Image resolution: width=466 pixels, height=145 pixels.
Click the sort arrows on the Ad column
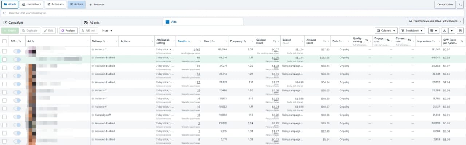coord(33,41)
